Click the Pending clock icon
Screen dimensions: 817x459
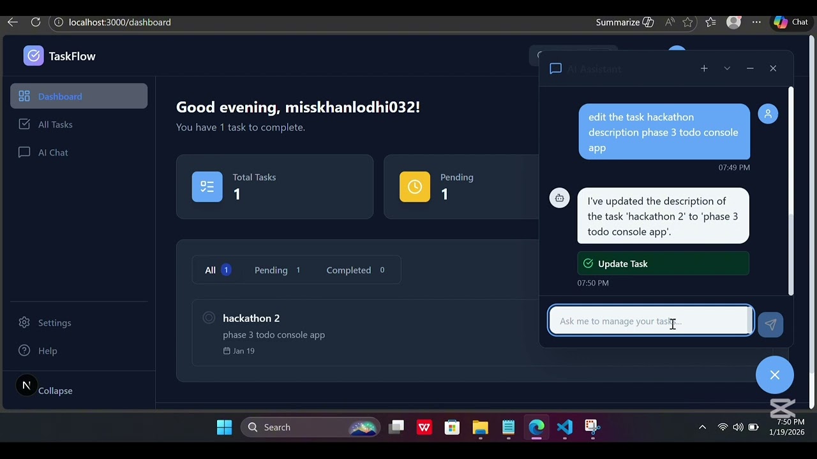(415, 187)
